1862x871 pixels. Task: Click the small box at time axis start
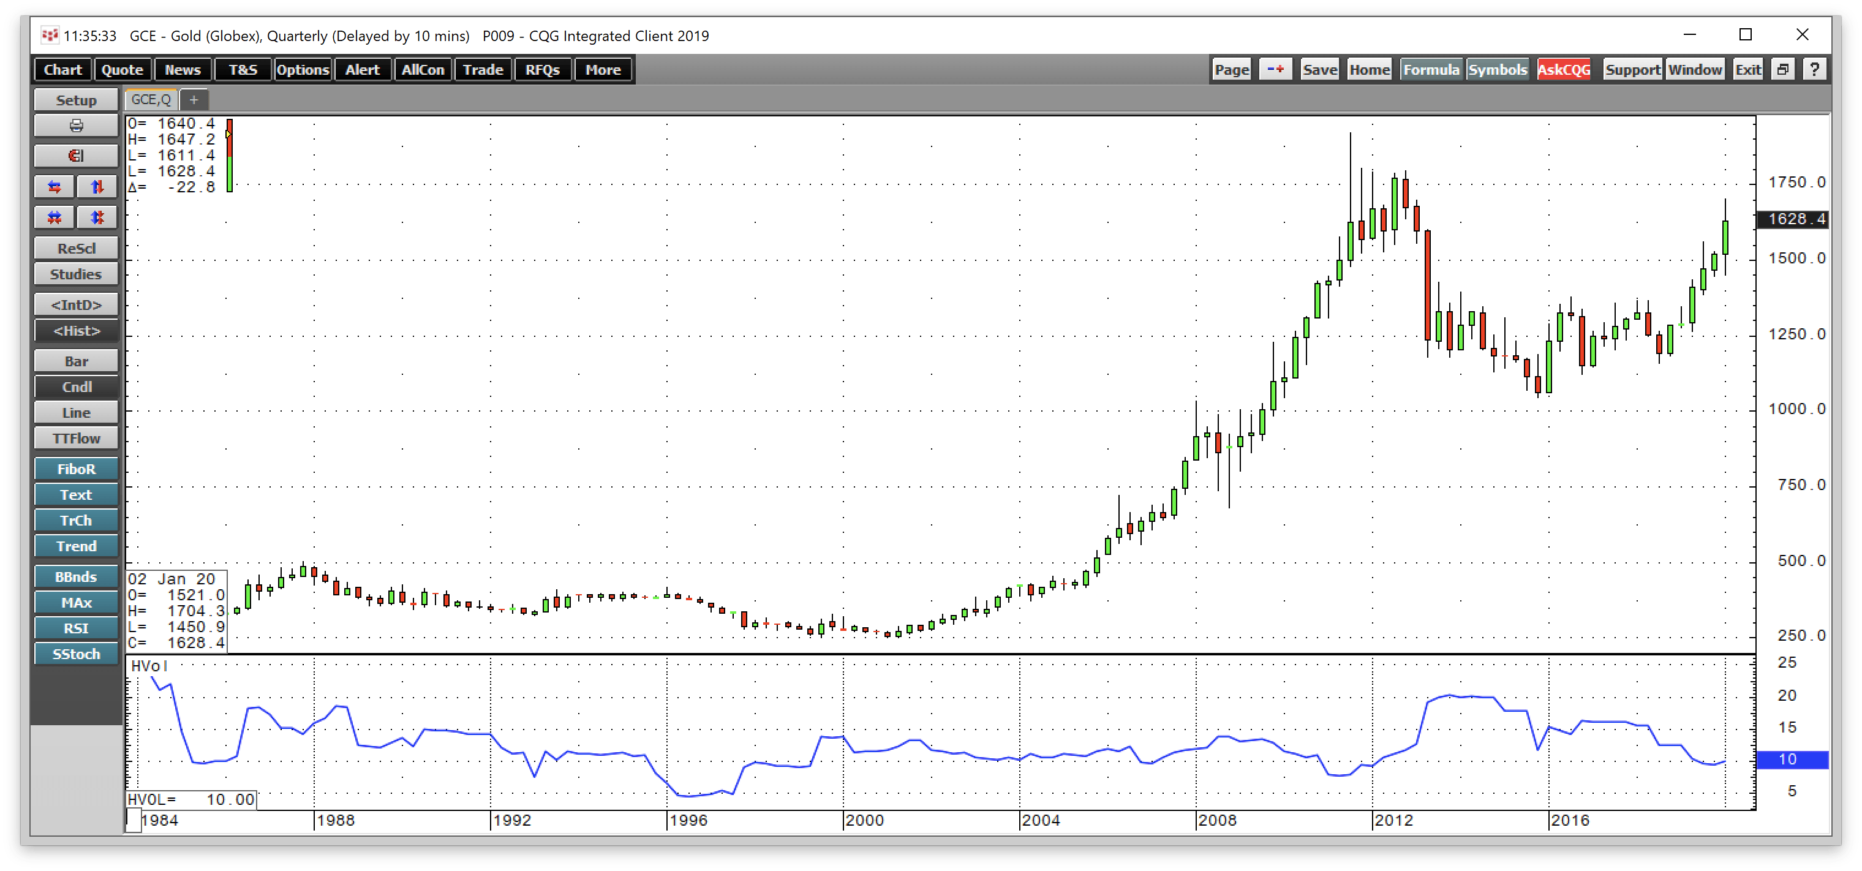coord(134,820)
